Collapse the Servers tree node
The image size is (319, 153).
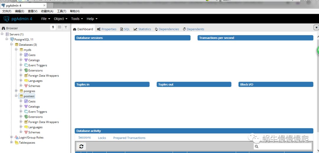2,34
